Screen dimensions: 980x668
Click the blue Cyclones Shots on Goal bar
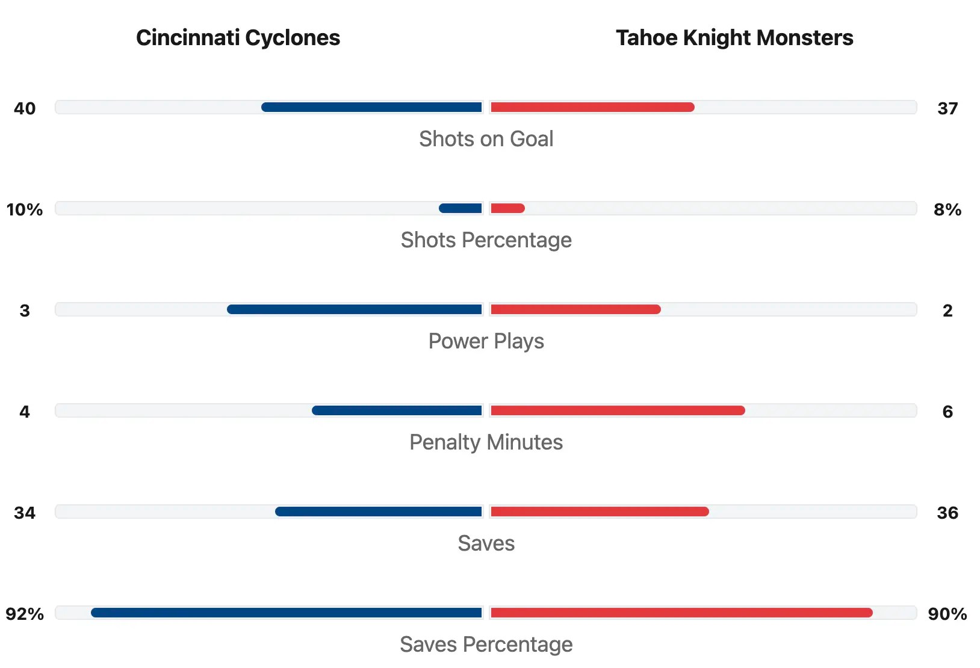coord(372,108)
